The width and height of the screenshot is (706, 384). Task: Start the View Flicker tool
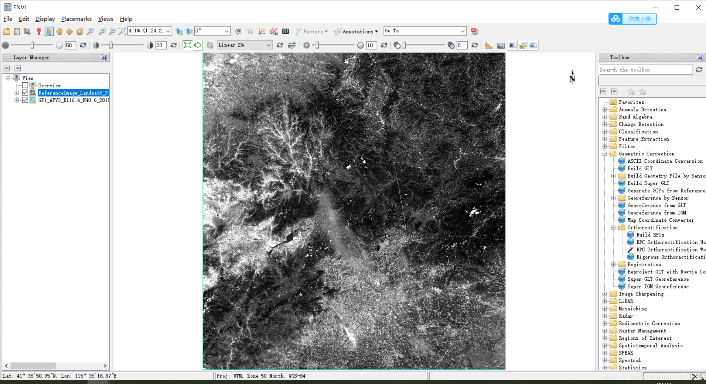coord(523,45)
